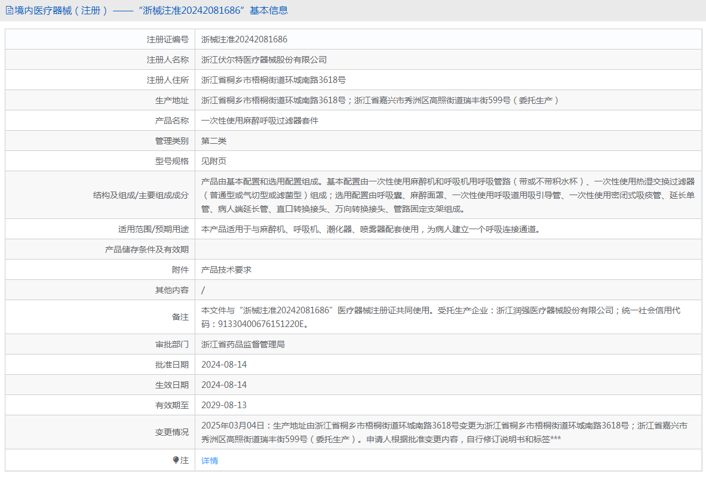Click the 注册人住所 address value
Viewport: 706px width, 478px height.
coord(274,80)
